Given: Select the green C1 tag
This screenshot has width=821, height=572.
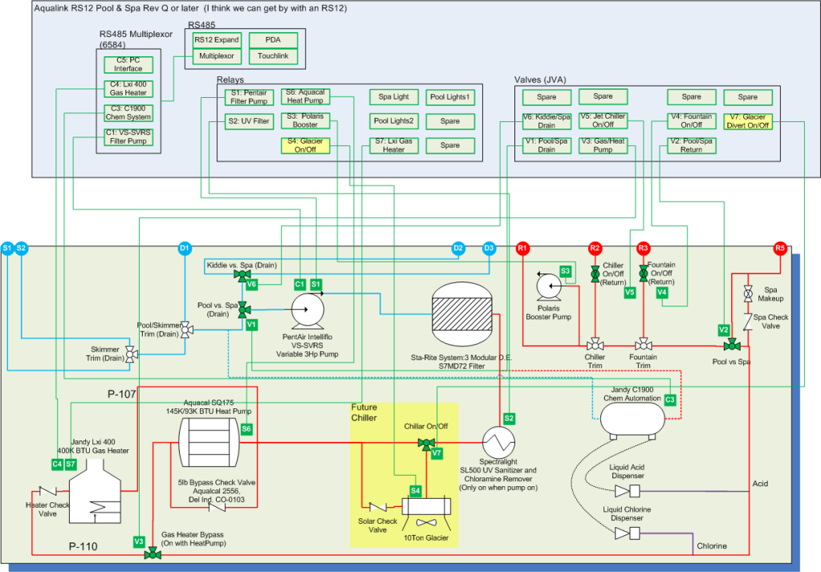Looking at the screenshot, I should pyautogui.click(x=299, y=284).
